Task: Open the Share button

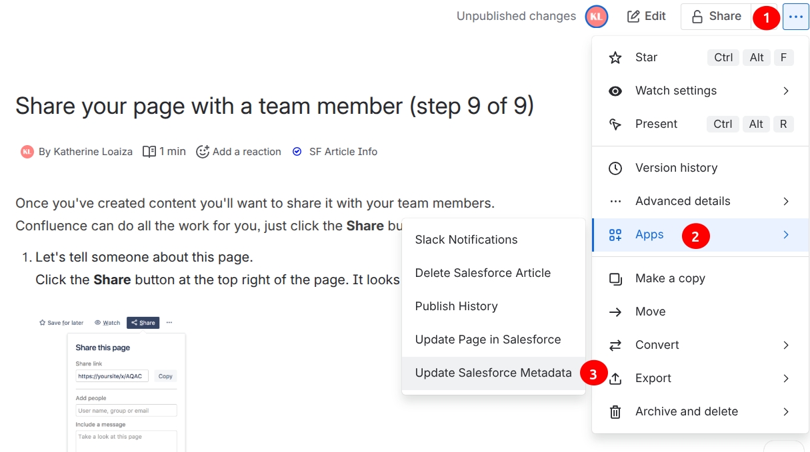Action: (x=716, y=17)
